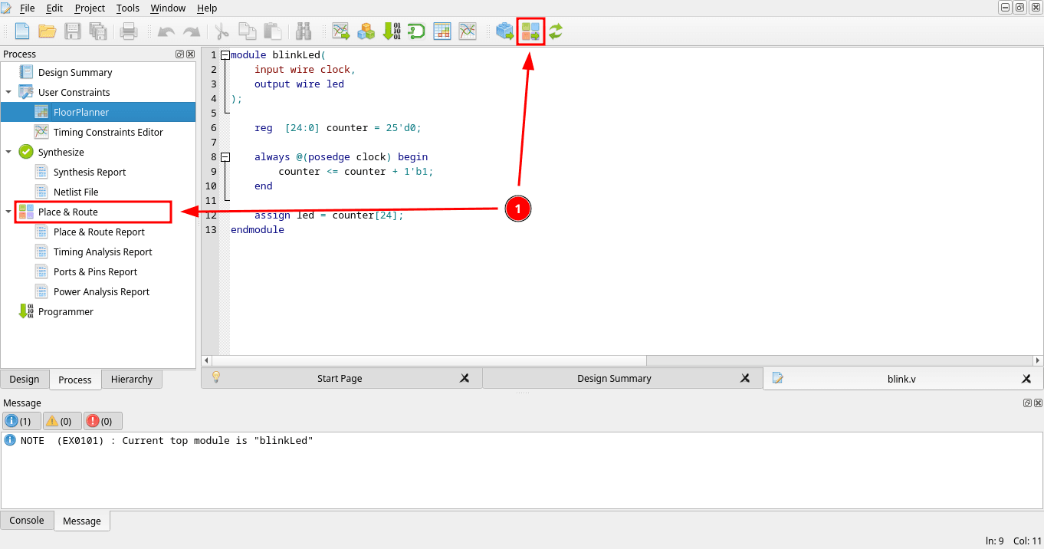Select Programmer in Process tree
1044x549 pixels.
tap(66, 312)
